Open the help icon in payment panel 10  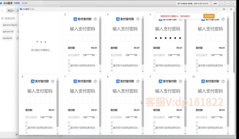(x=223, y=81)
